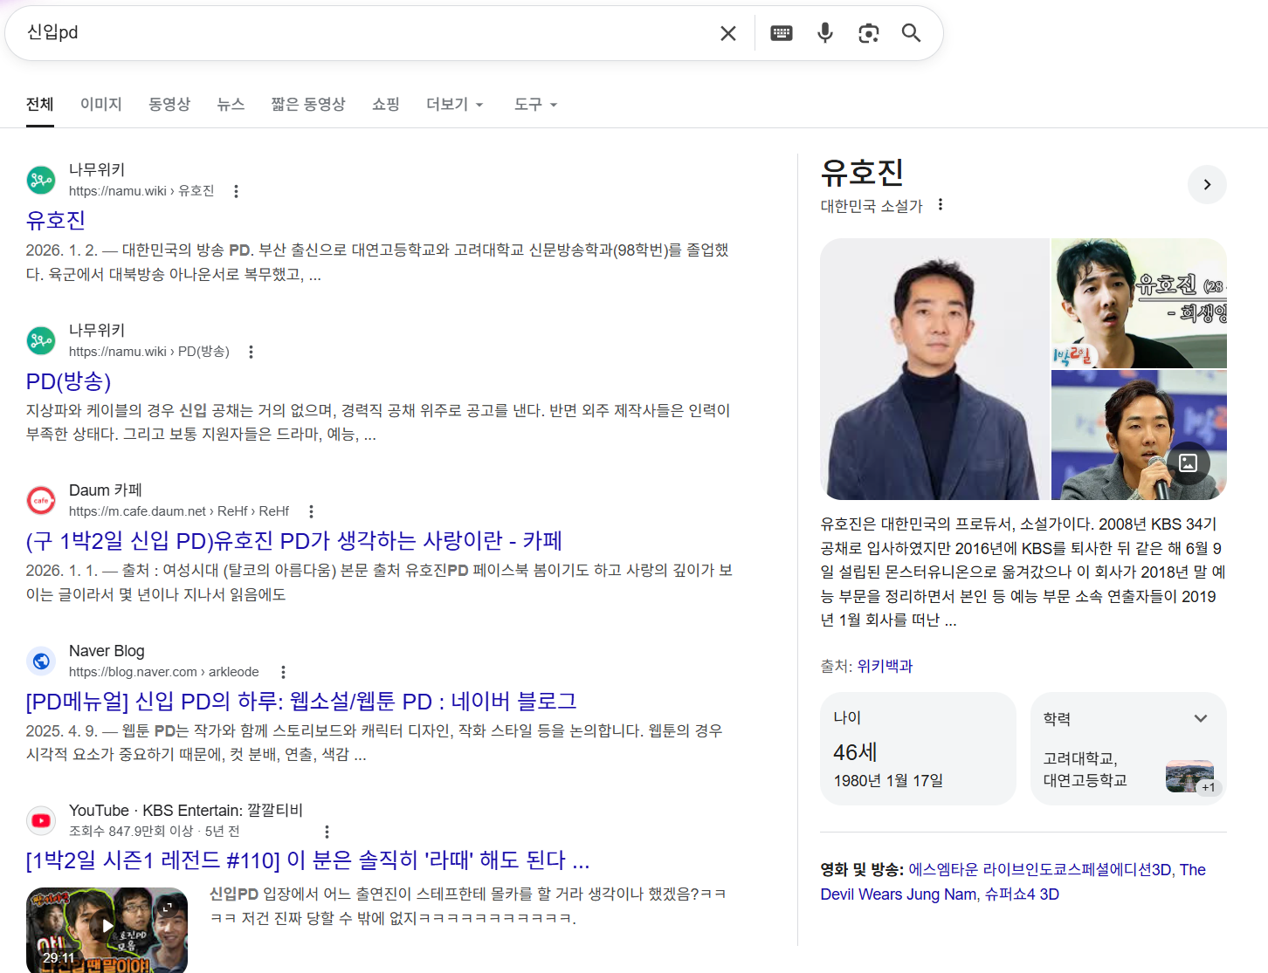Switch to the 이미지 tab

pos(101,105)
